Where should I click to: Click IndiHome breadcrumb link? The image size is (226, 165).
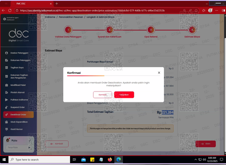pos(50,17)
